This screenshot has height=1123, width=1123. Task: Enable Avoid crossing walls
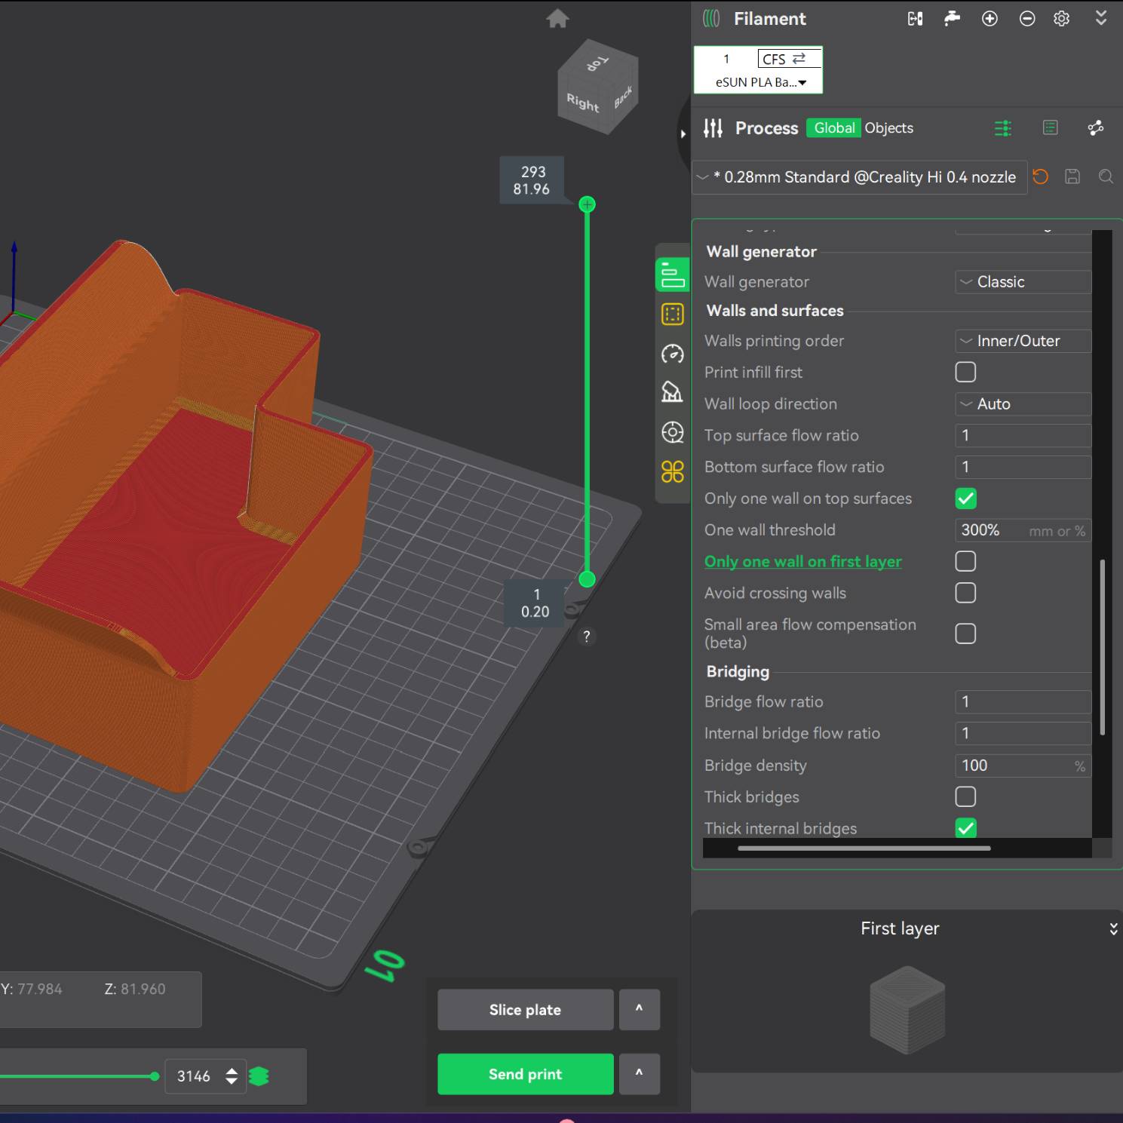pyautogui.click(x=965, y=593)
